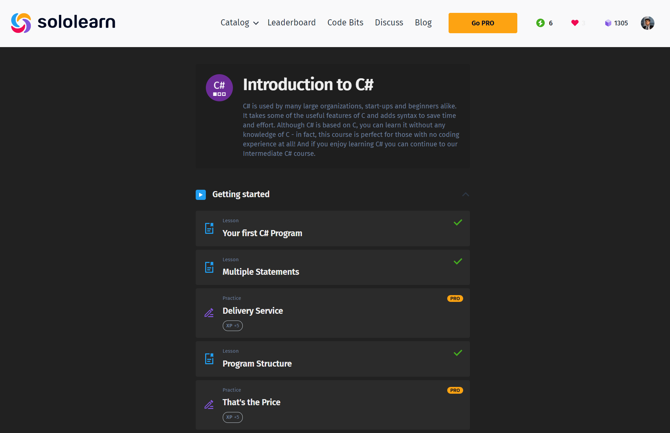Open hearts counter via the heart icon
This screenshot has height=433, width=670.
pyautogui.click(x=575, y=23)
